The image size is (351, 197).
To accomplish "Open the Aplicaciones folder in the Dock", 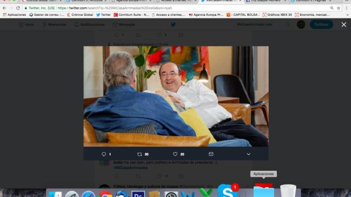I will tap(264, 190).
